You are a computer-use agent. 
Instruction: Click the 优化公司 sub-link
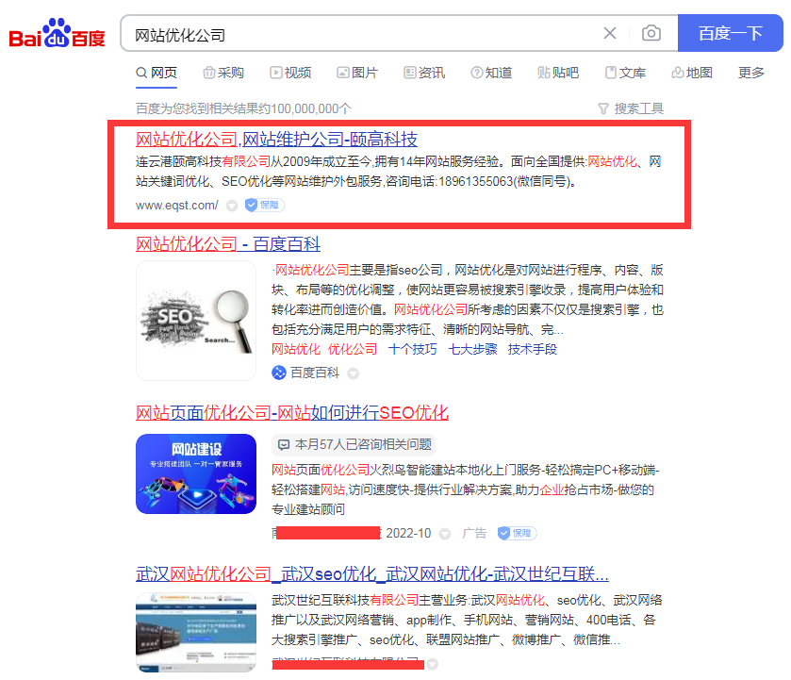tap(353, 349)
